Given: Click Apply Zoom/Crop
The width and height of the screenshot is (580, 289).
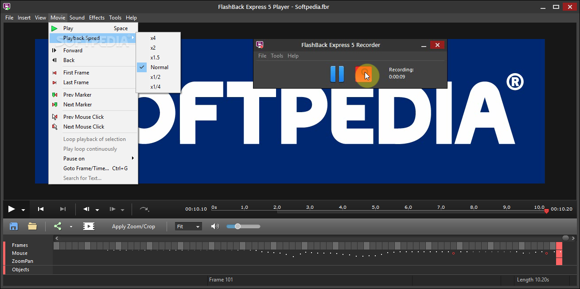Looking at the screenshot, I should 133,227.
